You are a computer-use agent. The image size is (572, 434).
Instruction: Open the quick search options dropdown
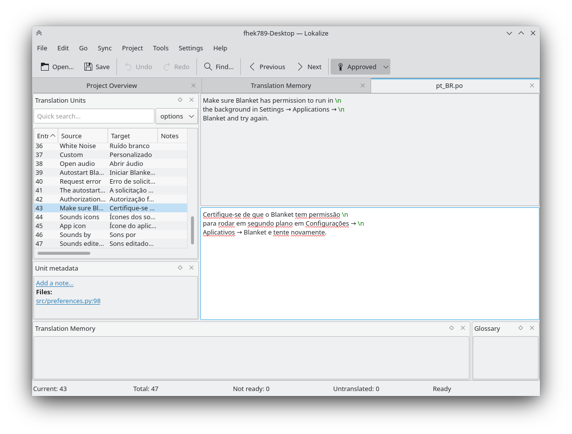[177, 116]
